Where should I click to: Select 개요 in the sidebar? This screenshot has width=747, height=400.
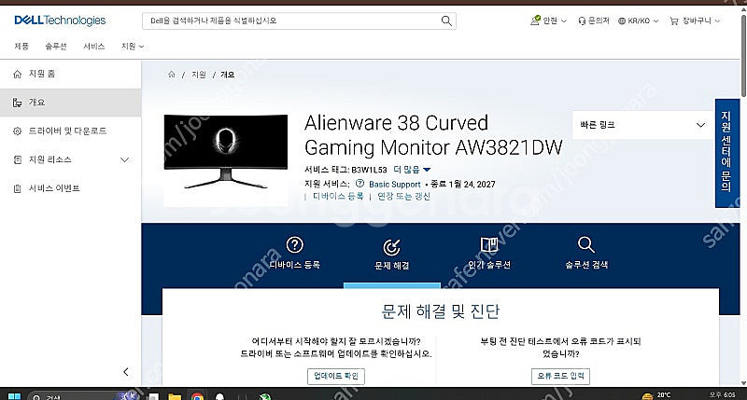tap(71, 103)
